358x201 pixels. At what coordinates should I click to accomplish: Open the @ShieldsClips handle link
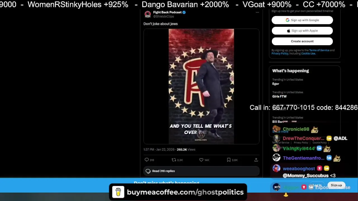(163, 16)
